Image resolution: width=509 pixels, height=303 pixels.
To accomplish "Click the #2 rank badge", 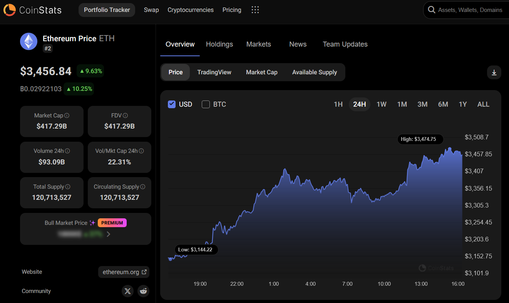I will point(48,49).
